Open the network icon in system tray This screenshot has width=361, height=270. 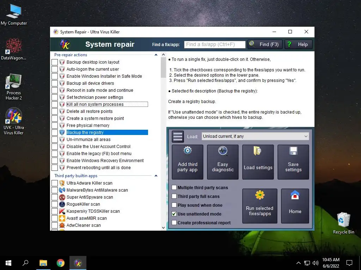point(307,263)
